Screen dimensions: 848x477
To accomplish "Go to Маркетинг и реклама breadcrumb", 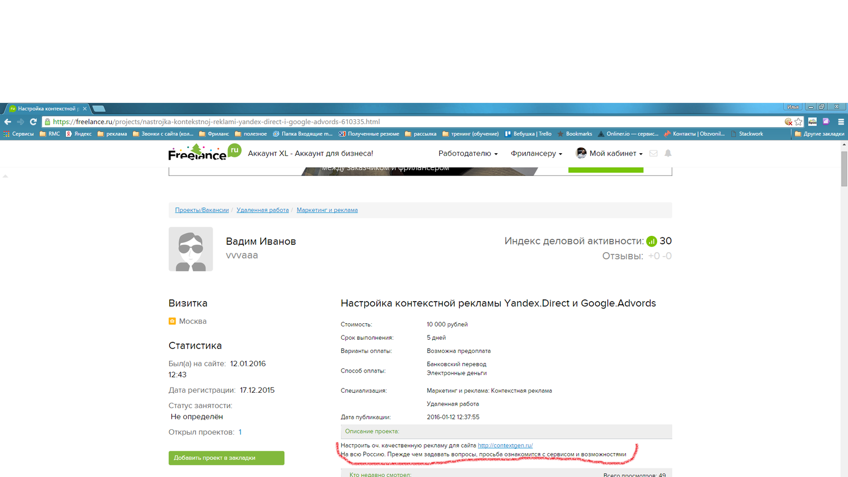I will [x=327, y=210].
